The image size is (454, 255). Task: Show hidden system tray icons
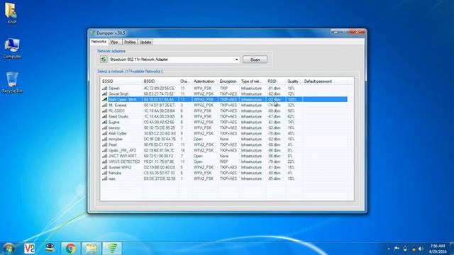coord(388,249)
